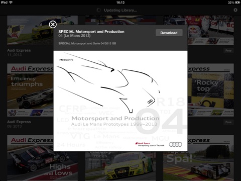Open the settings gear icon
Screen dimensions: 241x181
[235, 10]
